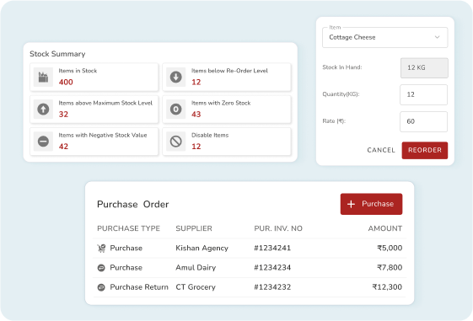
Task: Expand the Item selector chevron arrow
Action: pos(437,37)
